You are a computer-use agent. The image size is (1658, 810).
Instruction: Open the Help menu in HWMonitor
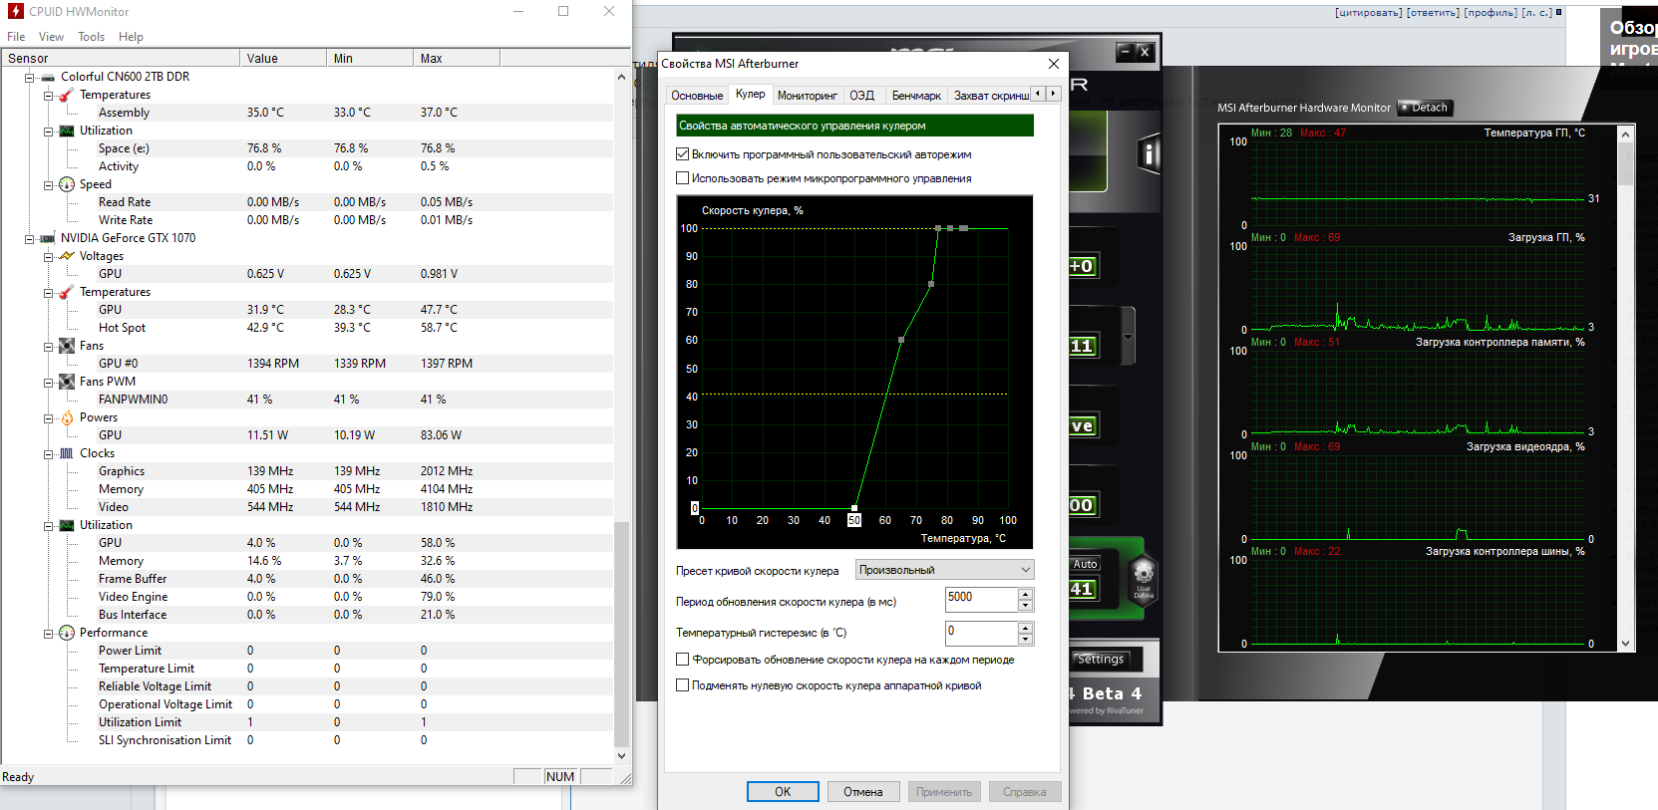[x=131, y=37]
